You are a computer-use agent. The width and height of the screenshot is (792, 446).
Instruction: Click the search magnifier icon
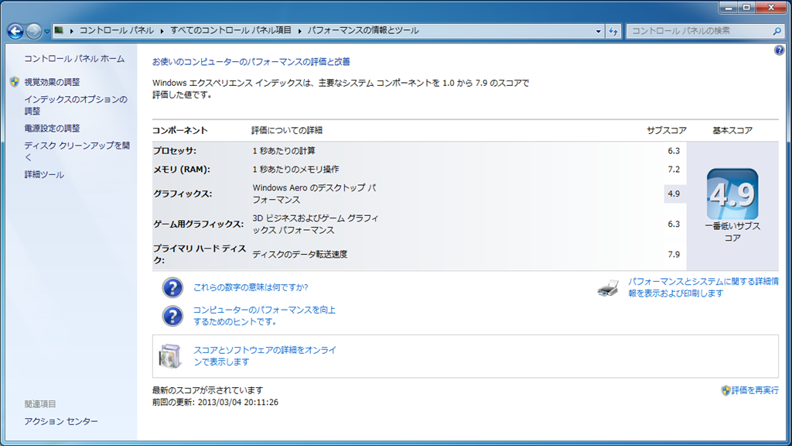pos(777,31)
